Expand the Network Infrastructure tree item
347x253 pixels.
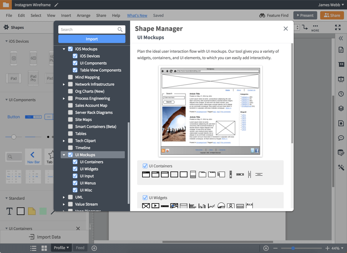[64, 84]
